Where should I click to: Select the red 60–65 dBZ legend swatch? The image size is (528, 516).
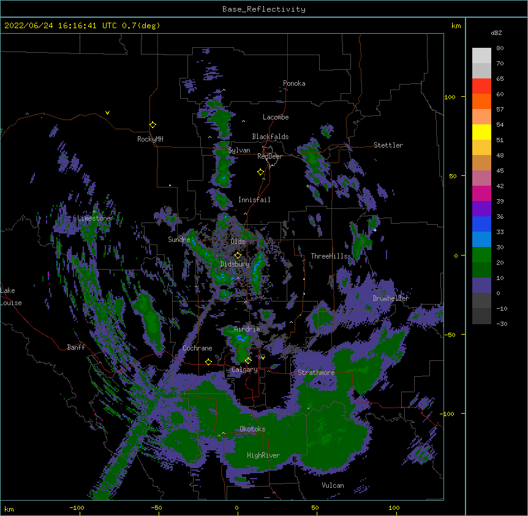click(481, 86)
